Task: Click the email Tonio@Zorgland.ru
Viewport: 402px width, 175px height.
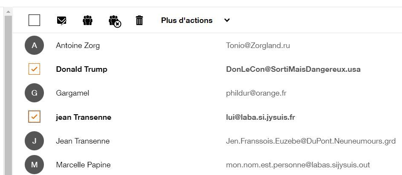Action: pos(258,45)
